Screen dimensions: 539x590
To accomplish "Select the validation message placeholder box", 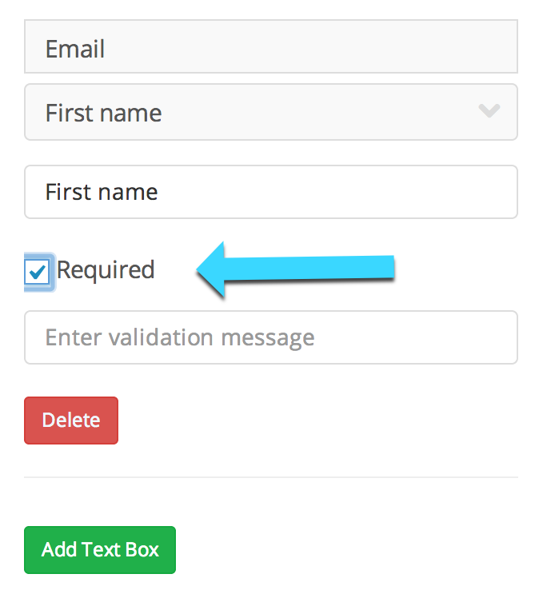I will pos(271,337).
